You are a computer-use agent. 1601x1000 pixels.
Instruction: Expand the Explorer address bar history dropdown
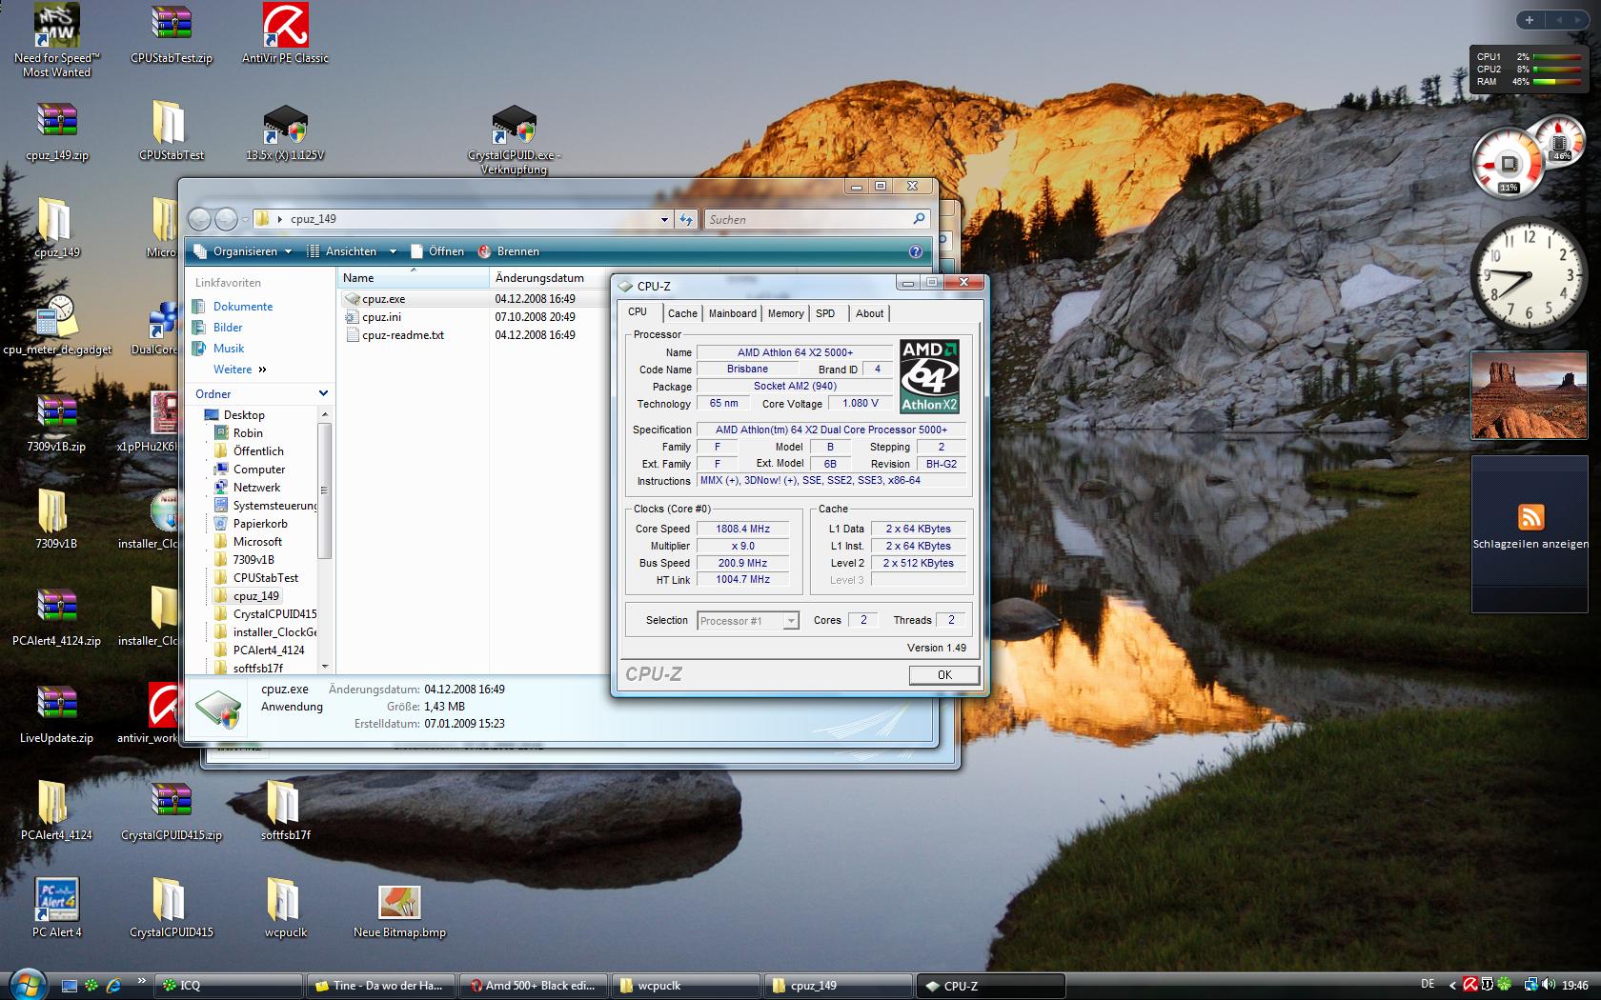tap(664, 219)
